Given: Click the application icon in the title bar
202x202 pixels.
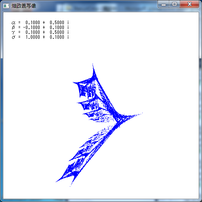Looking at the screenshot, I should tap(6, 6).
